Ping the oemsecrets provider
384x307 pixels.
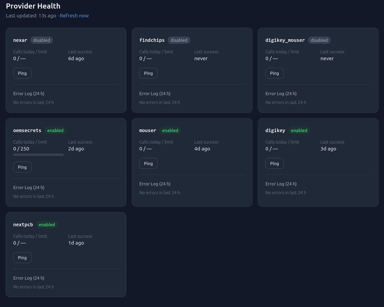[22, 167]
